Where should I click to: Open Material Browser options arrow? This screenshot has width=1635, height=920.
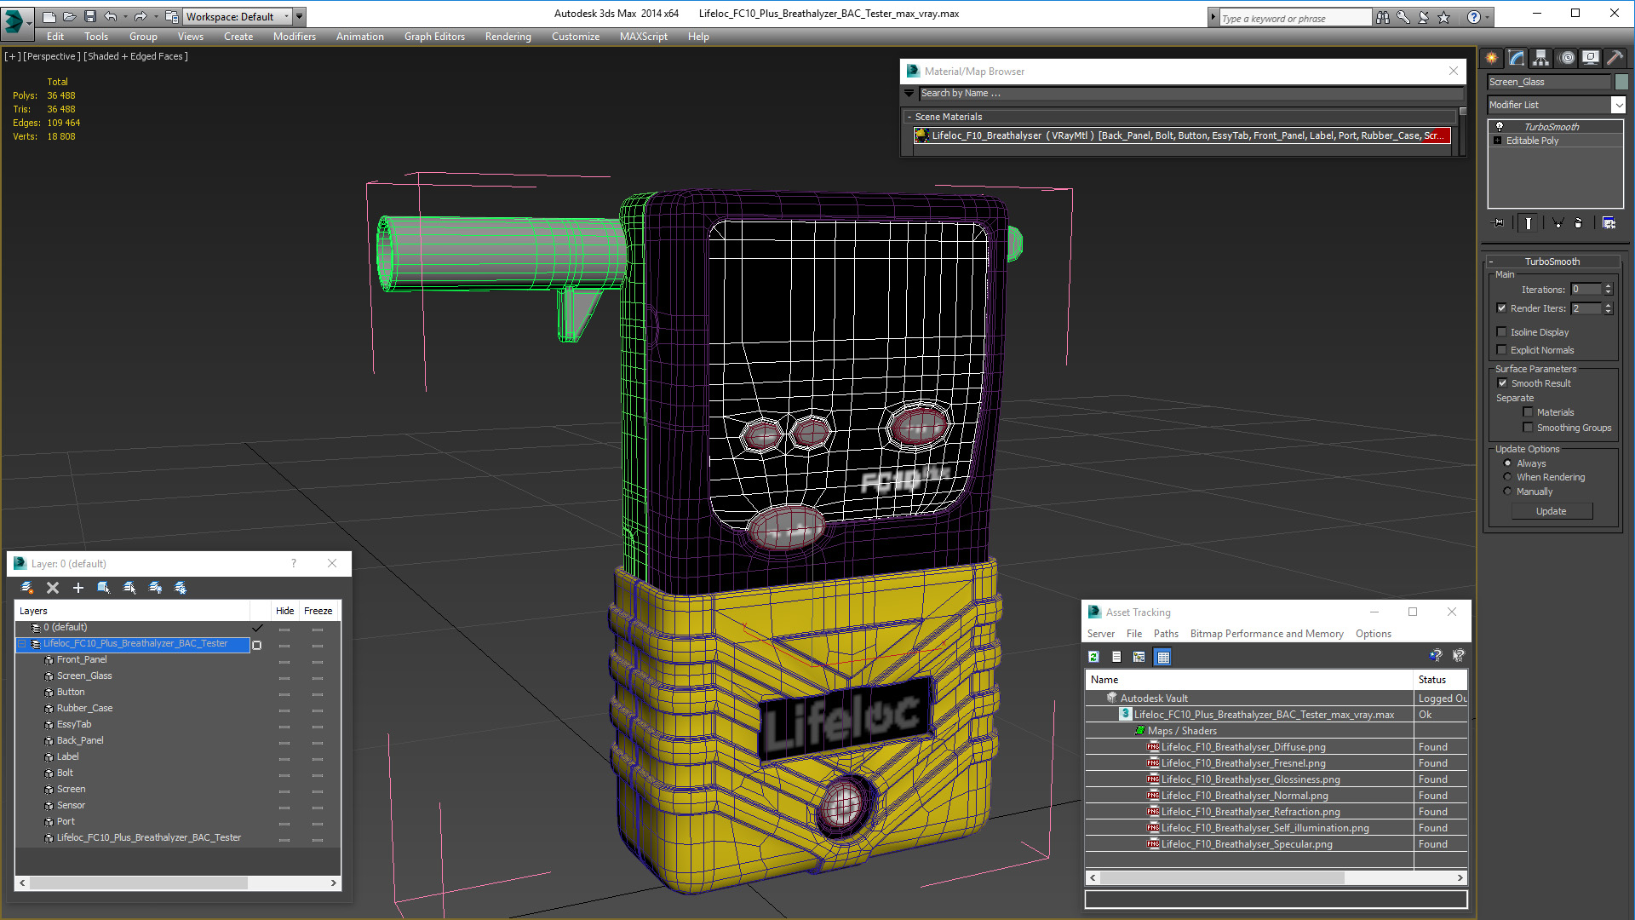pyautogui.click(x=909, y=94)
